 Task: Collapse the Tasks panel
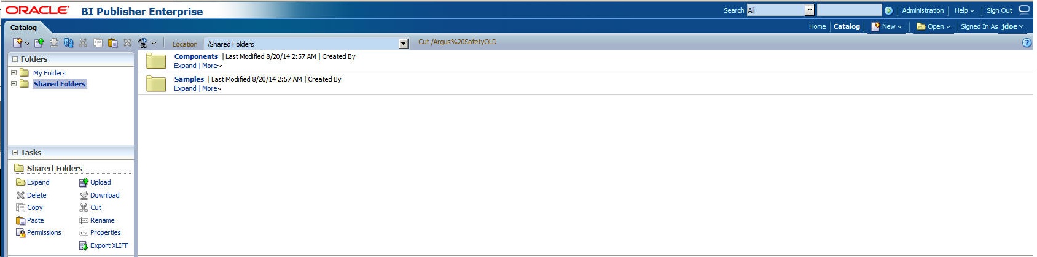tap(15, 153)
